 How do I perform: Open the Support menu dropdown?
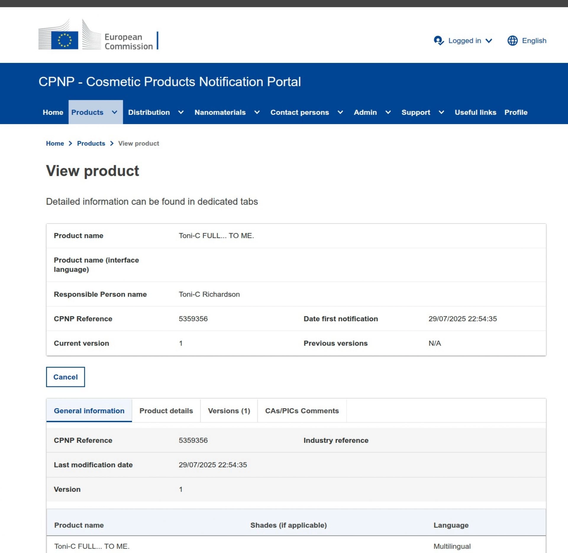click(441, 113)
